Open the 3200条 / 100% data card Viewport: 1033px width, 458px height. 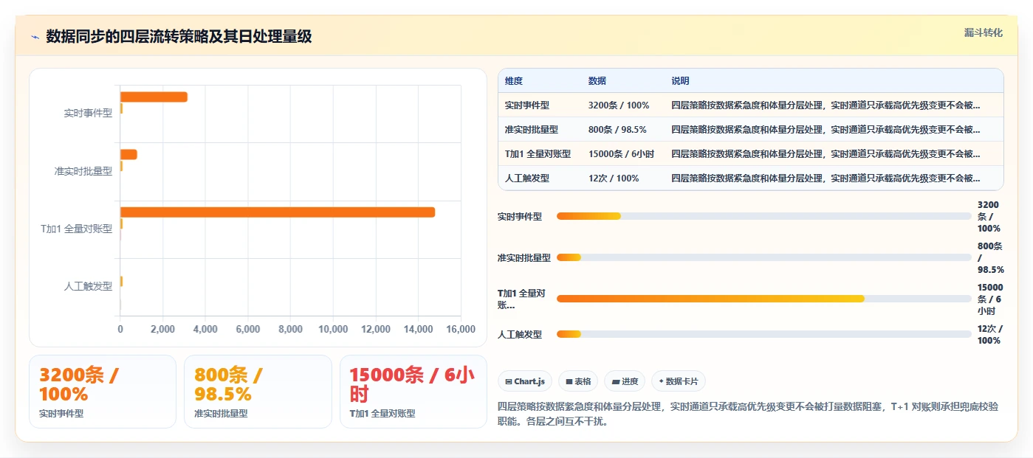(x=103, y=392)
